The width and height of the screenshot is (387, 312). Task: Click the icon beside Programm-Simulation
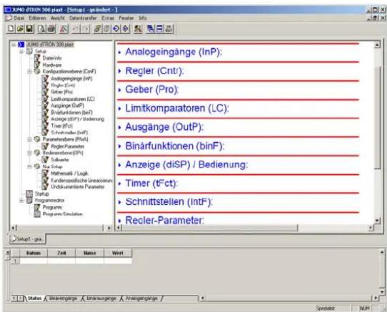[x=37, y=214]
